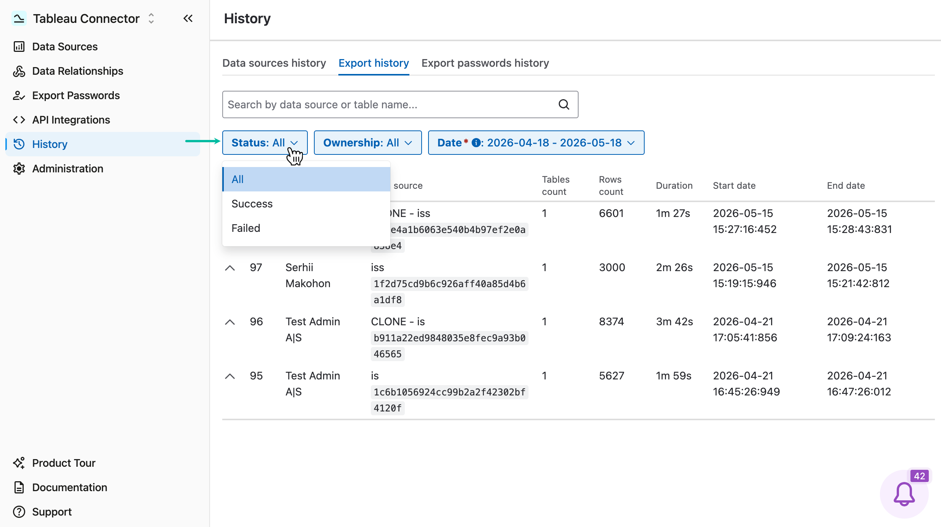Click duration value 1m 59s
Viewport: 941px width, 527px height.
pos(674,376)
